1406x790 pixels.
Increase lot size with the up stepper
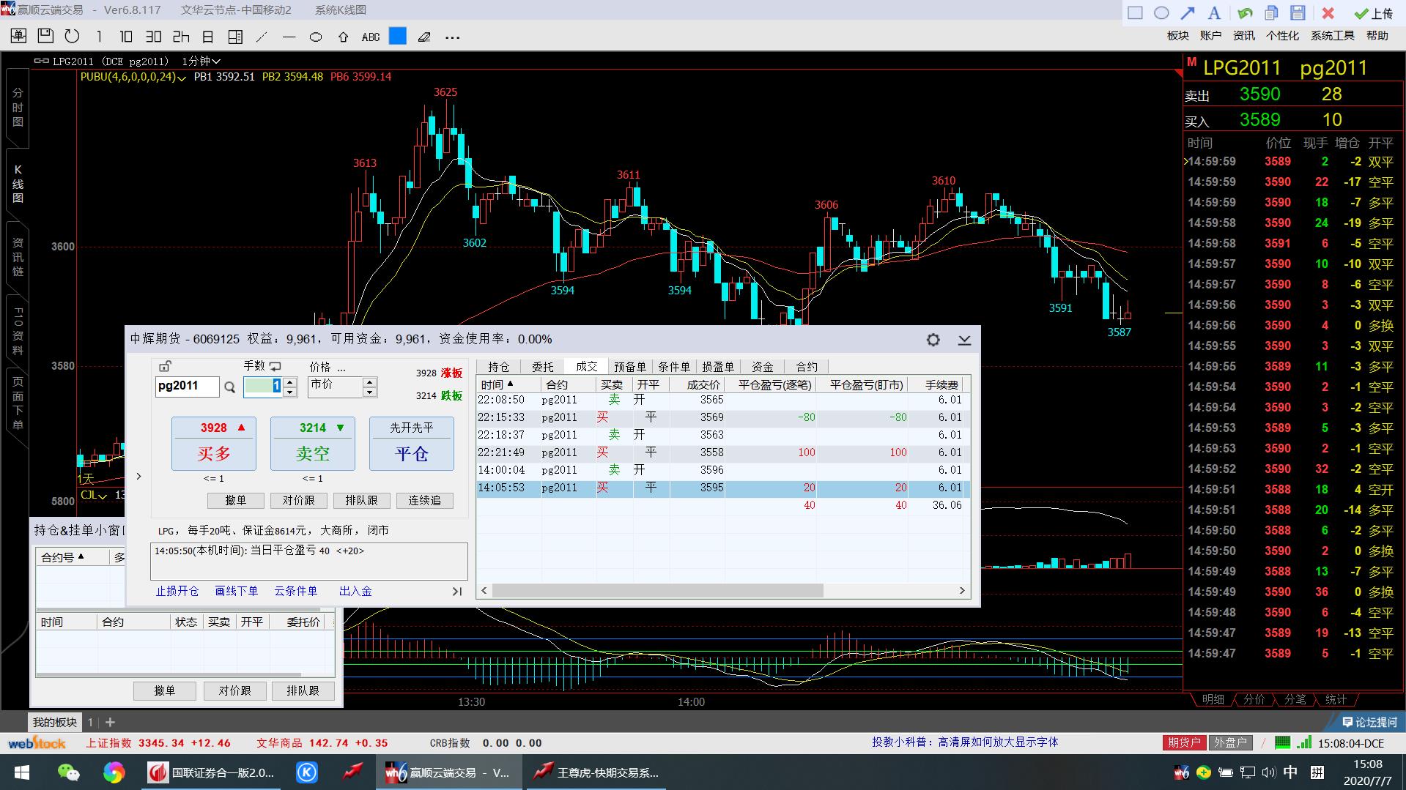pyautogui.click(x=290, y=382)
